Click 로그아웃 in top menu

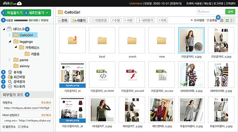[x=218, y=3]
